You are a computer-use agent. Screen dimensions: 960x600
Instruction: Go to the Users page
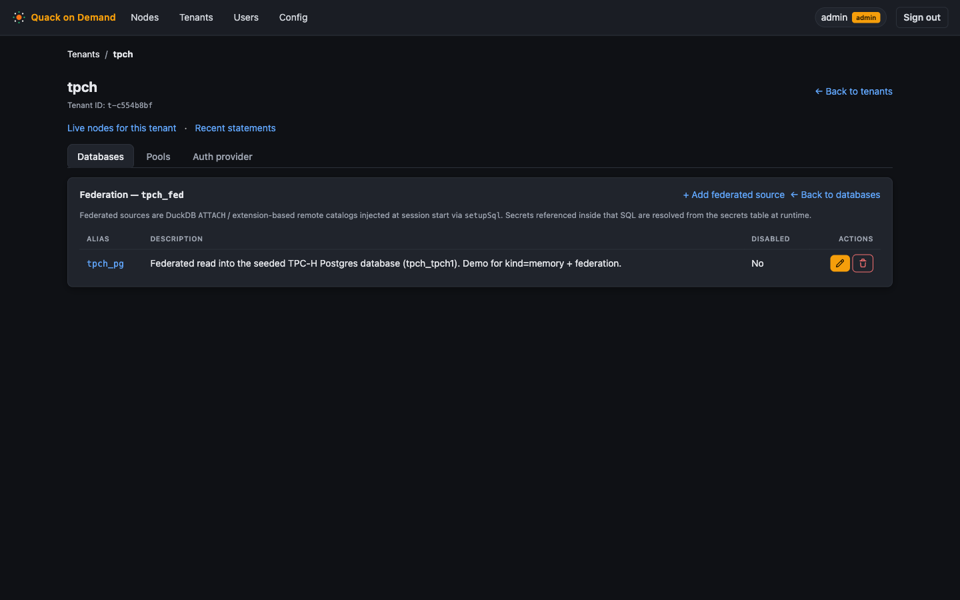(x=246, y=17)
